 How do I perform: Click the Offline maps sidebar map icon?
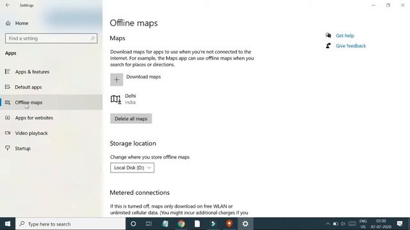8,102
